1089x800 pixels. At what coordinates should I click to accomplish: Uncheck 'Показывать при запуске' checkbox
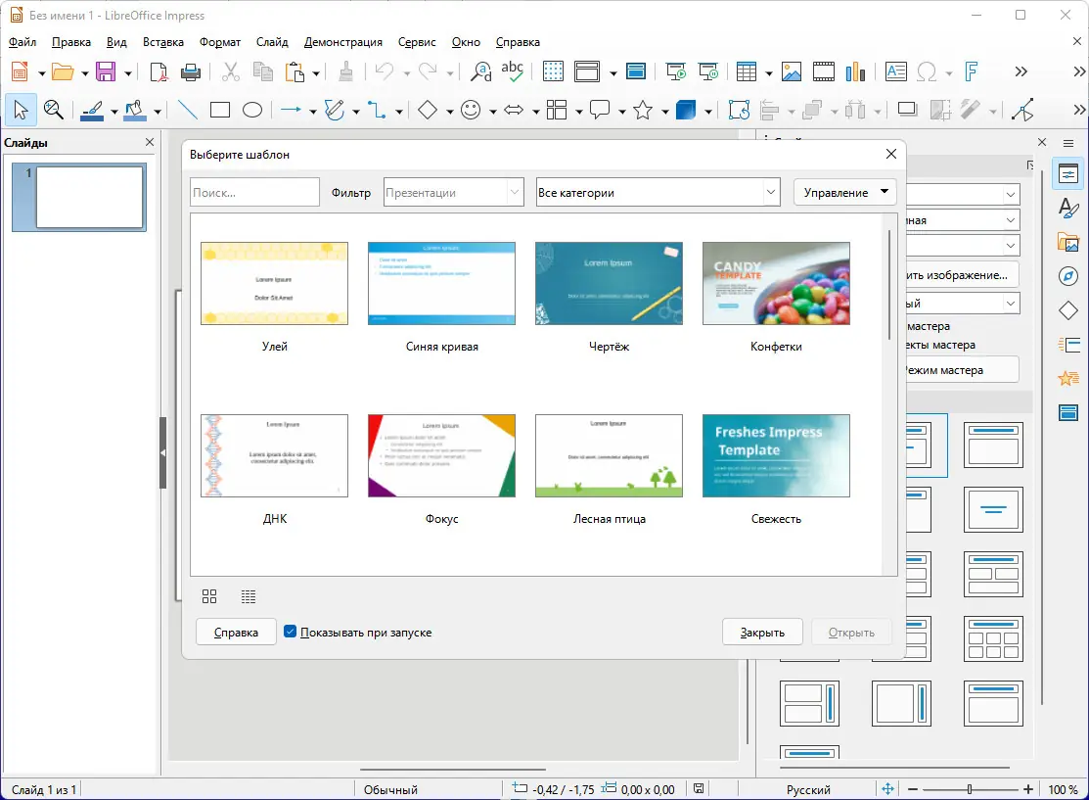(x=291, y=632)
